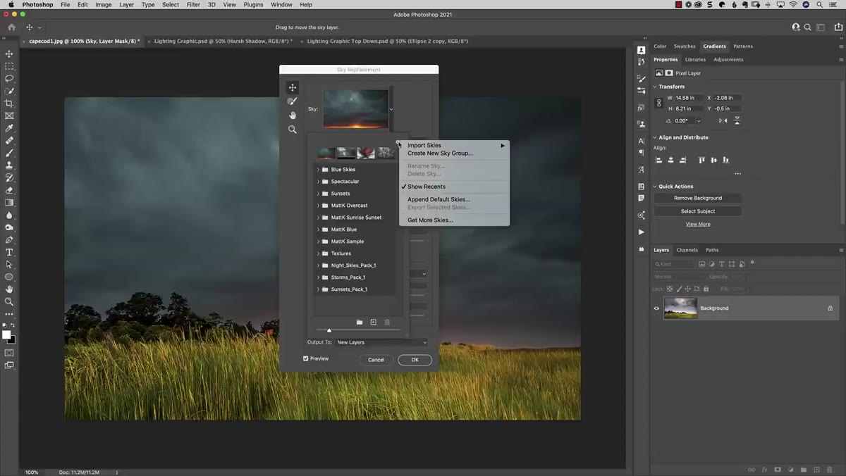Select the Clone Stamp tool
Viewport: 846px width, 476px height.
coord(9,165)
